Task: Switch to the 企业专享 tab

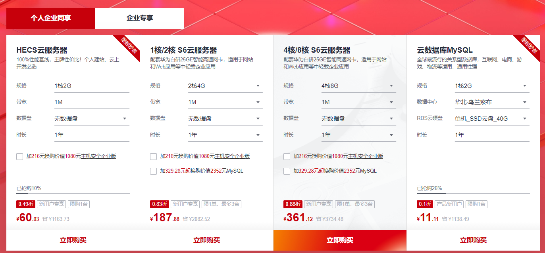Action: [140, 18]
